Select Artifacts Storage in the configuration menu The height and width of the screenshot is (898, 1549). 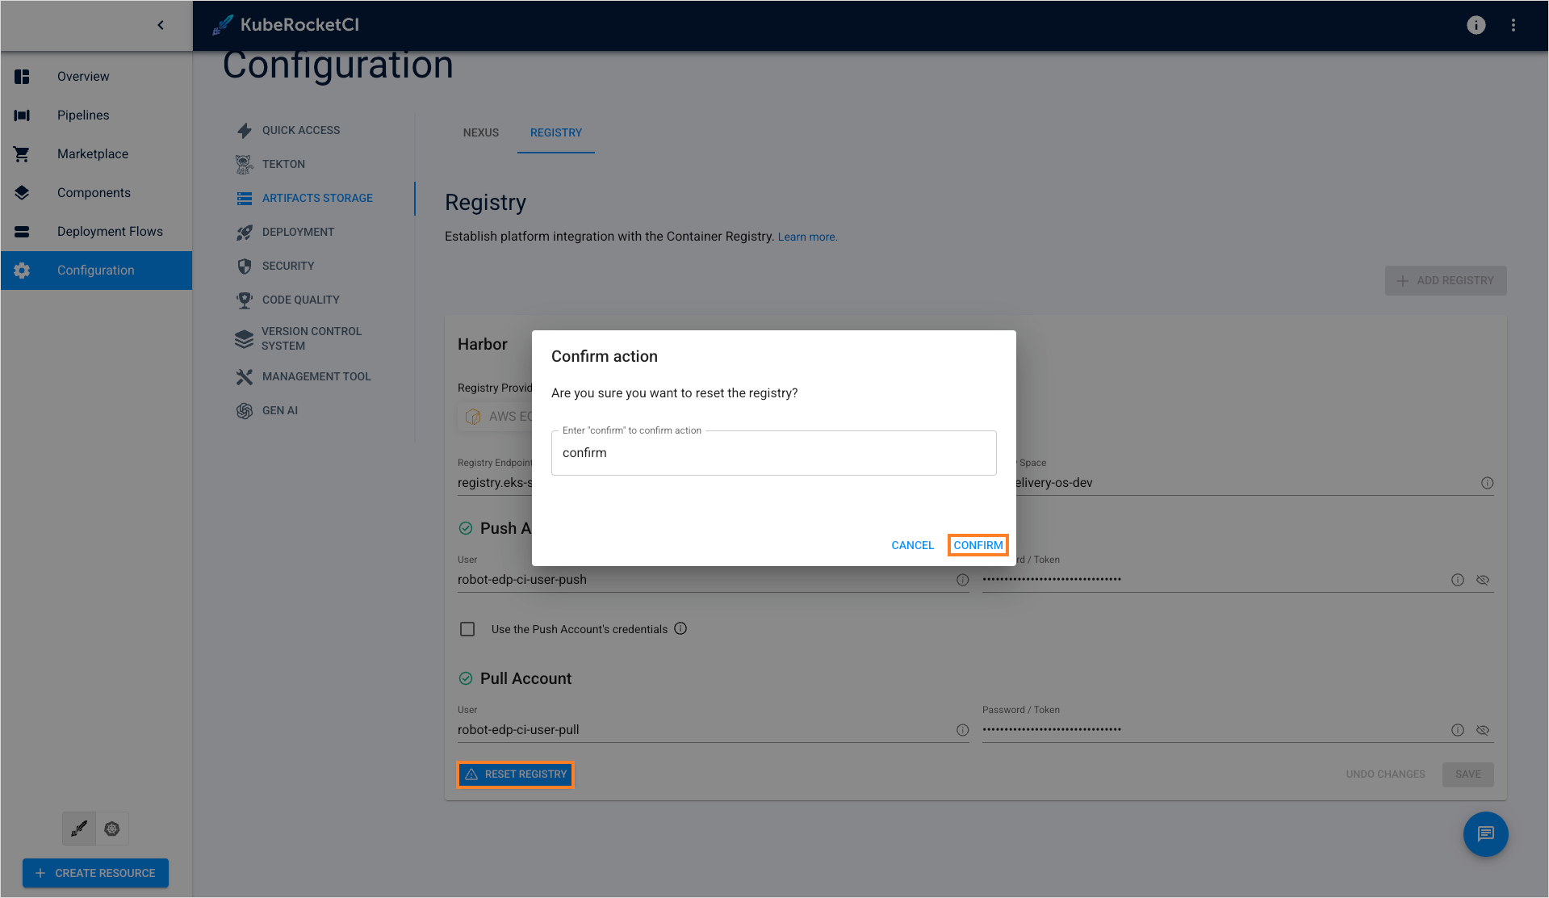click(x=317, y=198)
